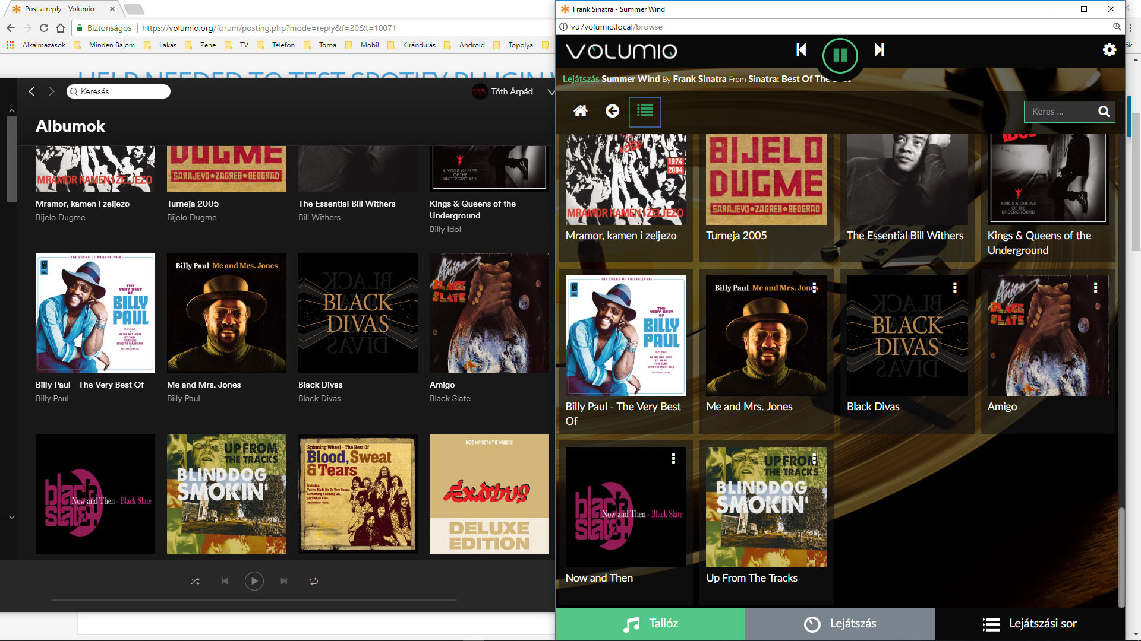Expand Tóth Árpád user menu
This screenshot has height=641, width=1141.
coord(551,91)
